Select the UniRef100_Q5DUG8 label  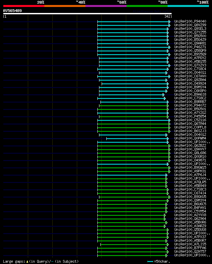coord(190,230)
